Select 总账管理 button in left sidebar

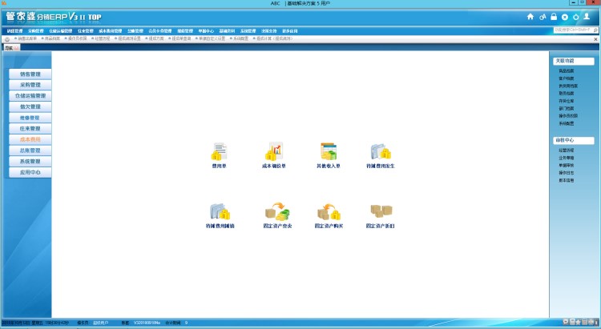coord(30,150)
